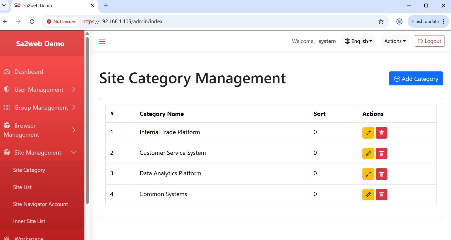Click the 'Welcome,' greeting text in header
Viewport: 451px width, 240px height.
click(304, 41)
